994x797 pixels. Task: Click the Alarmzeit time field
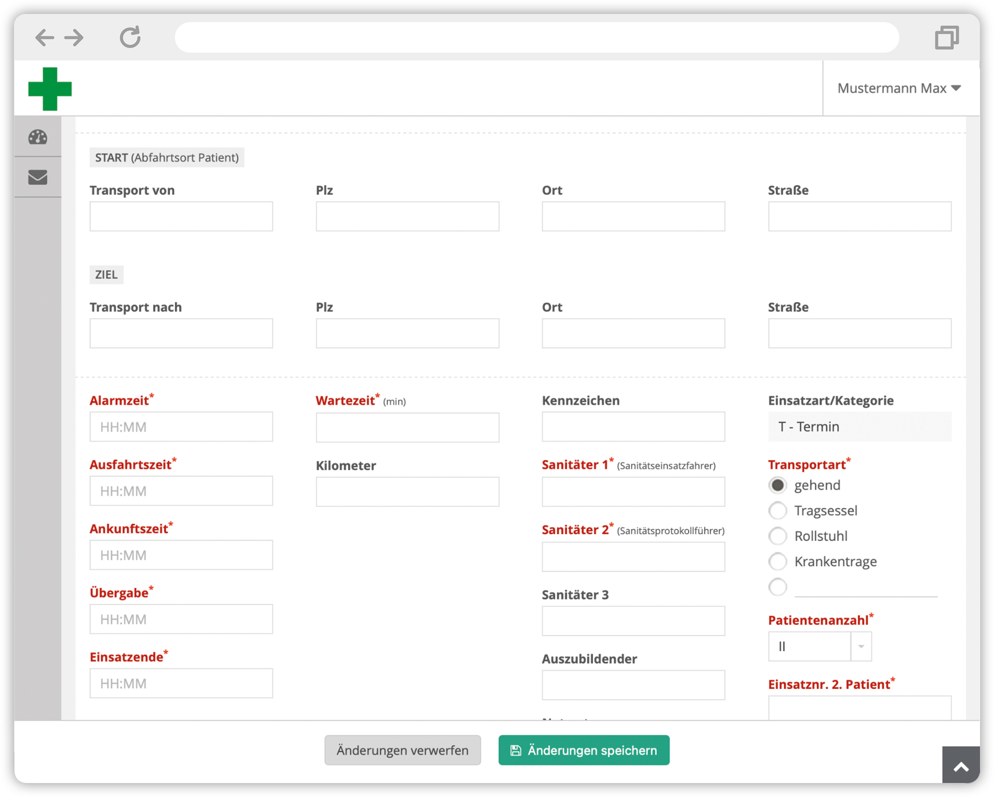(181, 427)
